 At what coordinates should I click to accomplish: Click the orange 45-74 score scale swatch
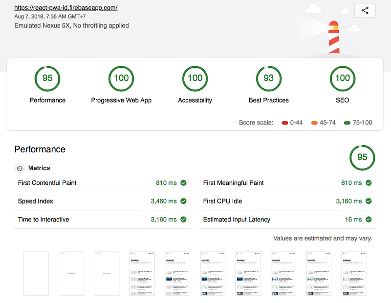pos(314,123)
